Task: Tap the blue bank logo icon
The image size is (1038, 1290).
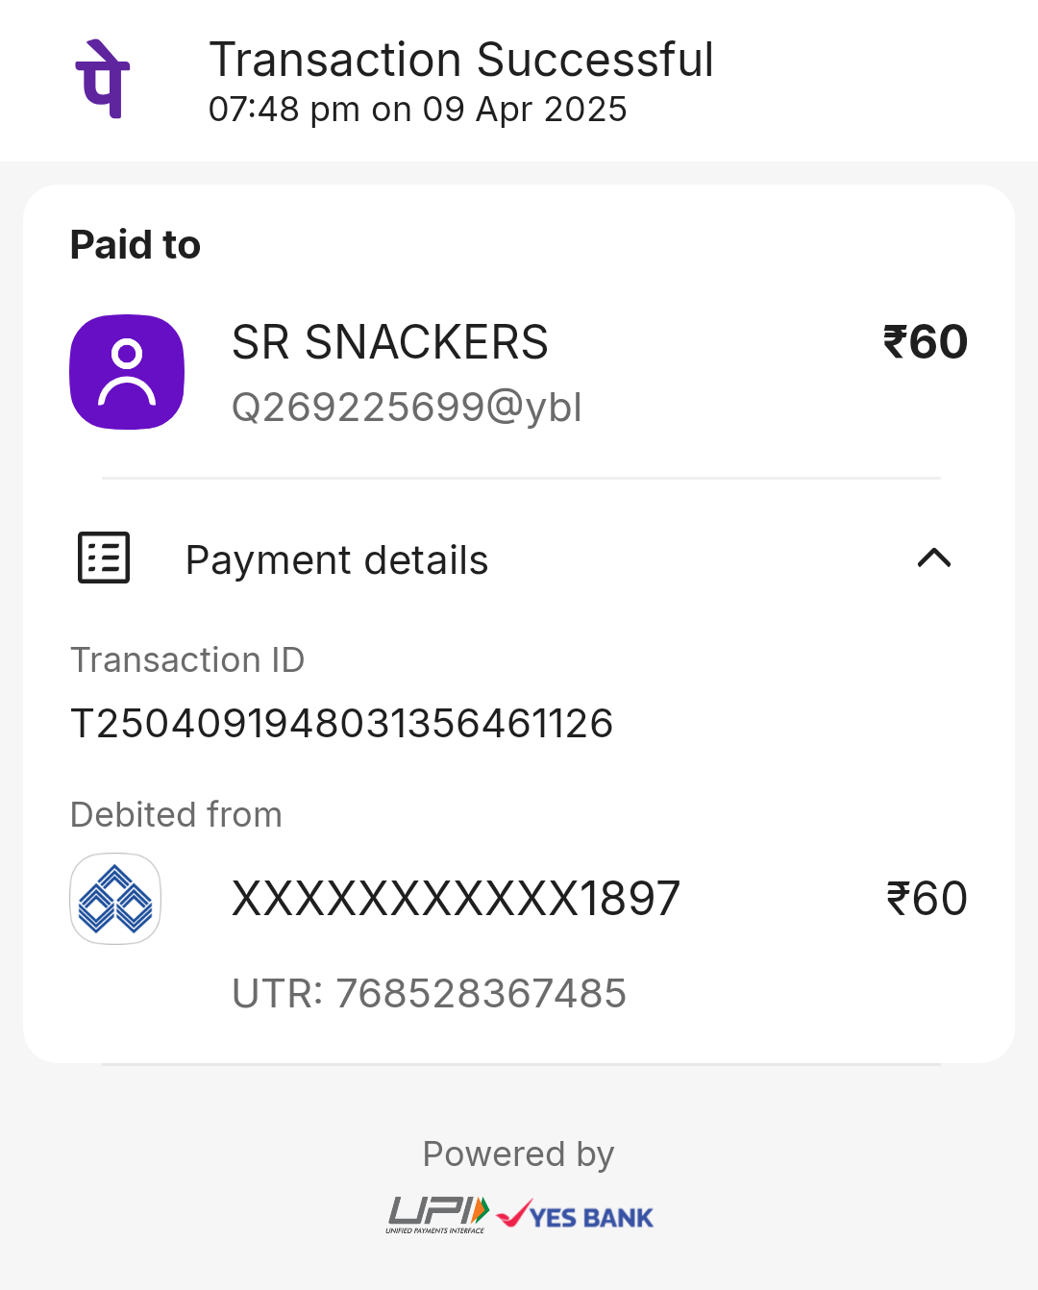Action: pos(115,899)
